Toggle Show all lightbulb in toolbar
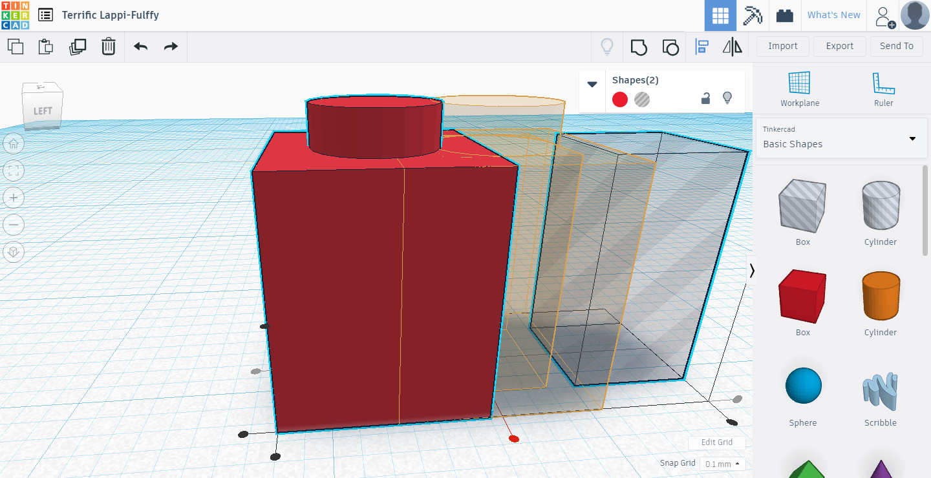This screenshot has width=931, height=478. tap(606, 47)
